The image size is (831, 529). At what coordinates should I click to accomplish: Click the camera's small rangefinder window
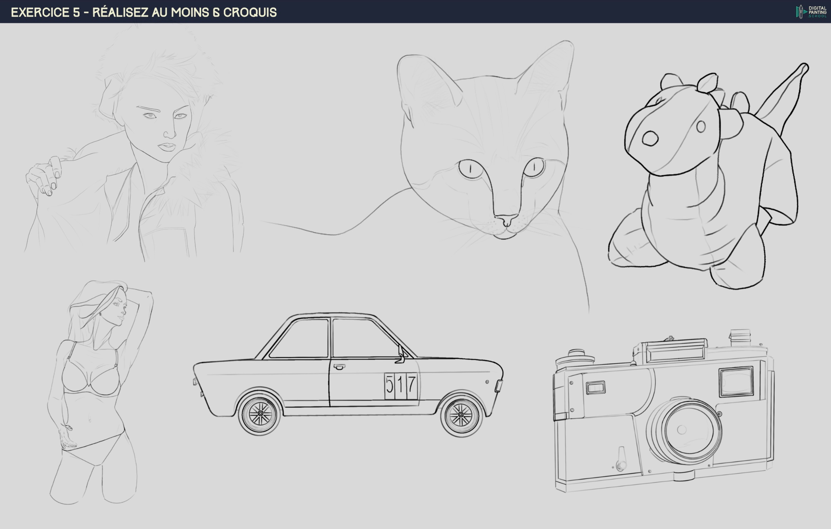point(596,388)
